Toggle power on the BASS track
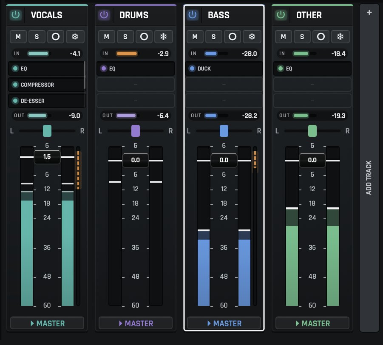This screenshot has height=345, width=383. pos(193,15)
